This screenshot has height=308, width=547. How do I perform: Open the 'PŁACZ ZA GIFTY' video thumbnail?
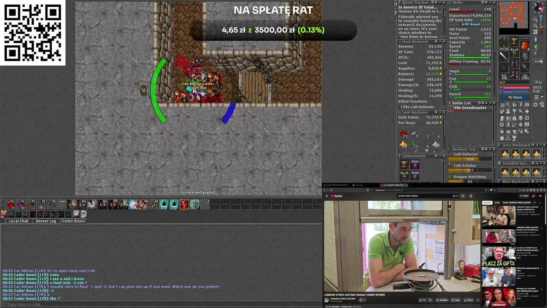[498, 257]
